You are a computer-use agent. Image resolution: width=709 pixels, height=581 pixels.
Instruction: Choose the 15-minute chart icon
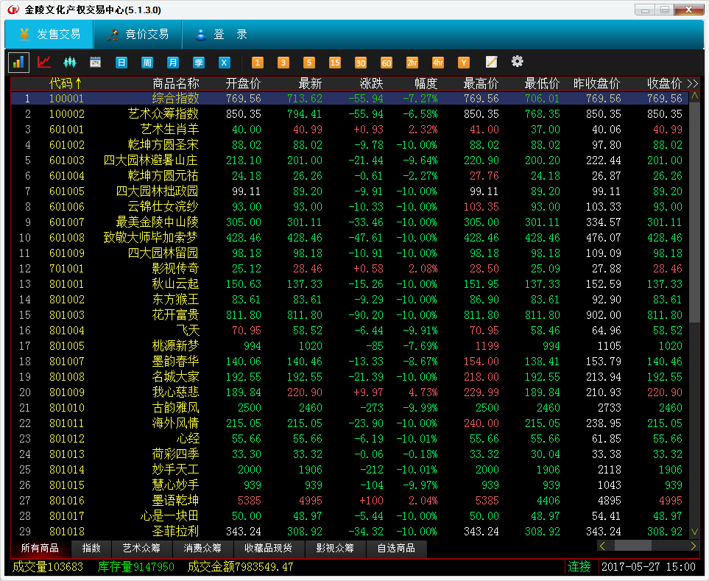pos(334,63)
